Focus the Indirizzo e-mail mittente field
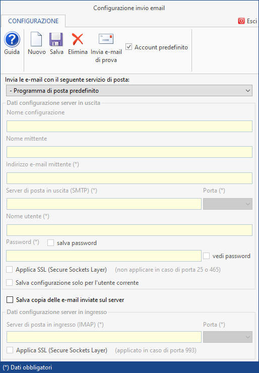The width and height of the screenshot is (259, 373). [x=129, y=178]
